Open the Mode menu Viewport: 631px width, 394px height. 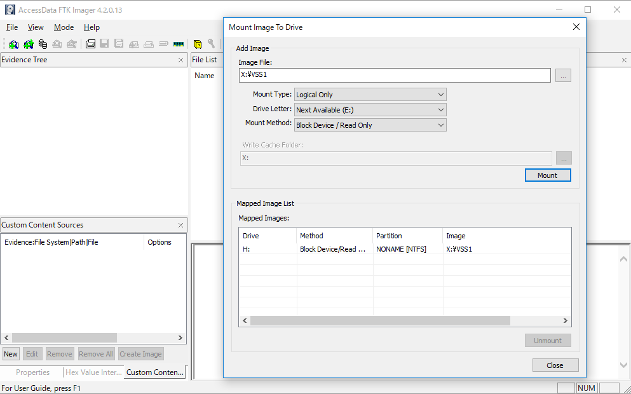point(64,27)
